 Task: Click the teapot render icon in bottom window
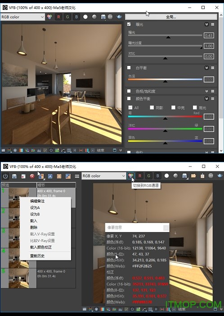(220, 176)
